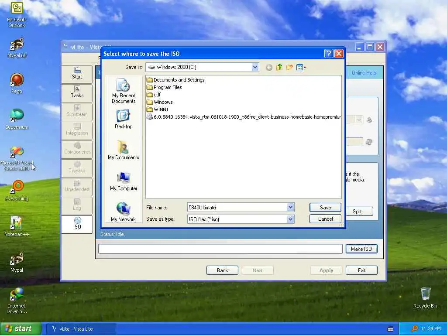
Task: Create a new folder
Action: 289,67
